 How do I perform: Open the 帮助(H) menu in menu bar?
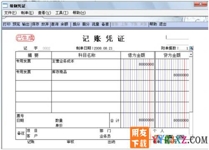coord(79,13)
